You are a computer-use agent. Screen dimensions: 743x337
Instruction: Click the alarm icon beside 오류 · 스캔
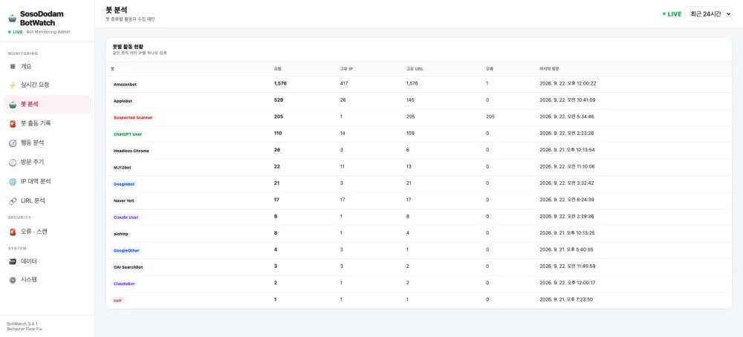click(13, 232)
